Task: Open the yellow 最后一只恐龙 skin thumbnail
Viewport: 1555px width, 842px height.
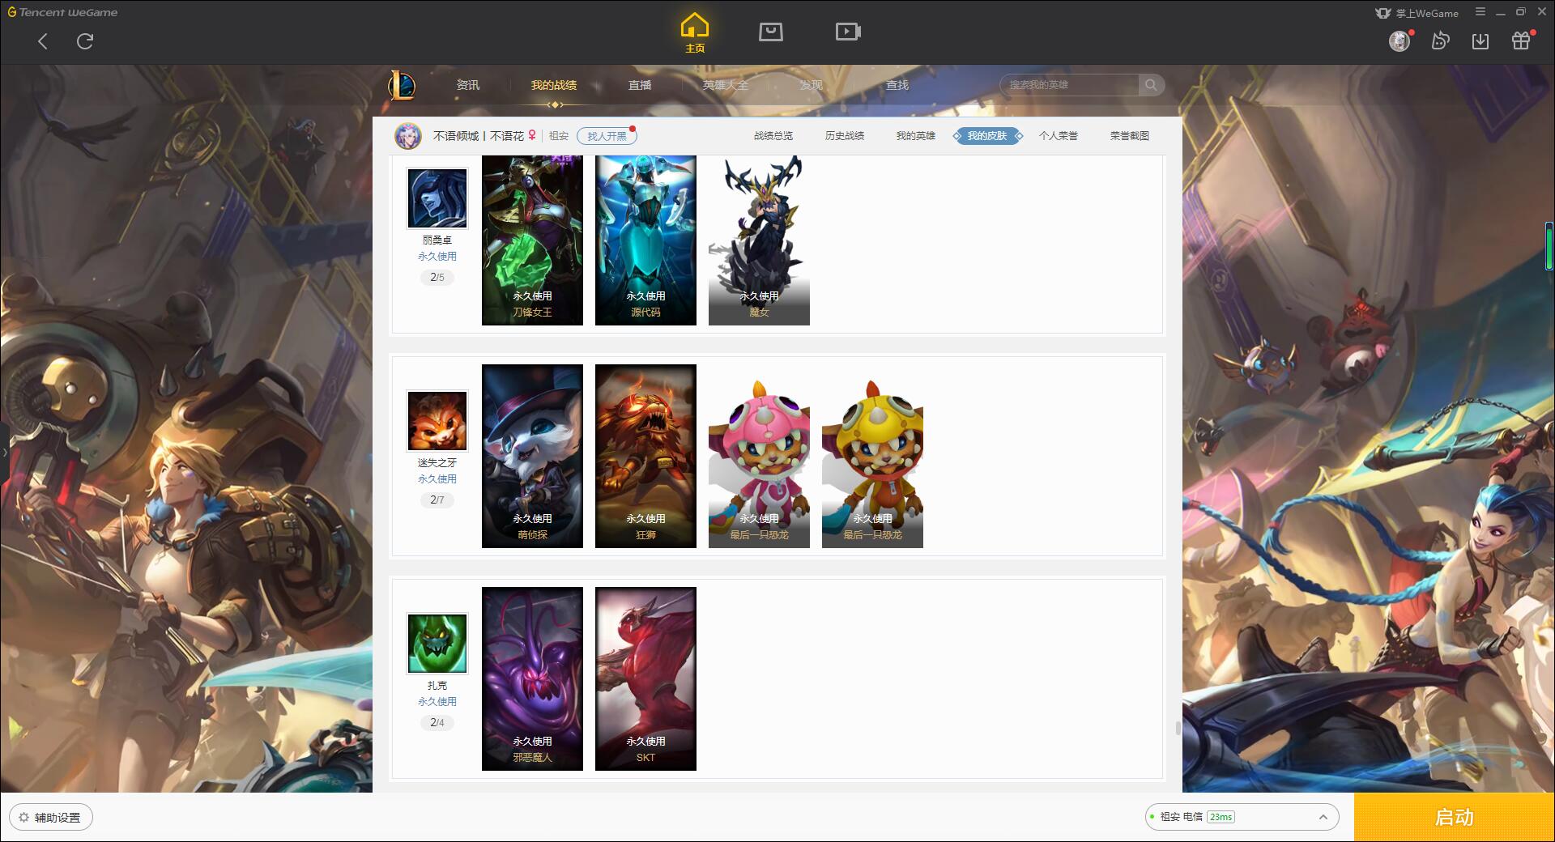Action: [872, 456]
